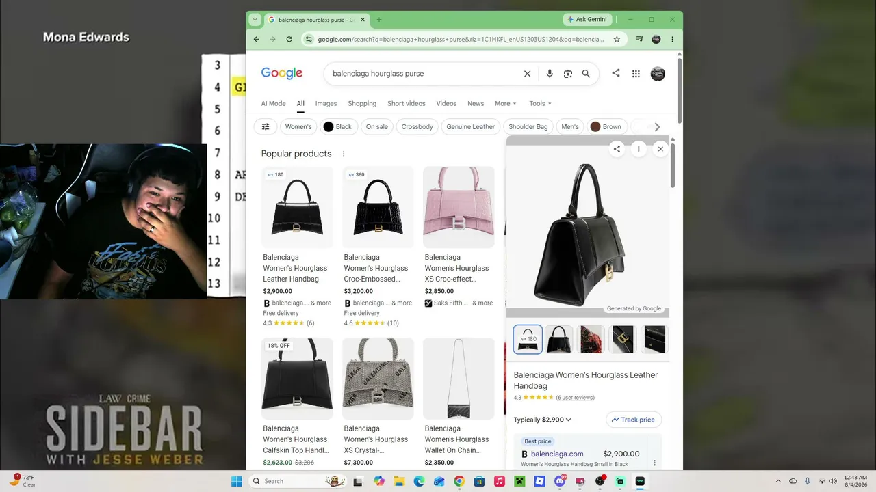The image size is (876, 492).
Task: Open the Google account profile avatar
Action: click(658, 74)
